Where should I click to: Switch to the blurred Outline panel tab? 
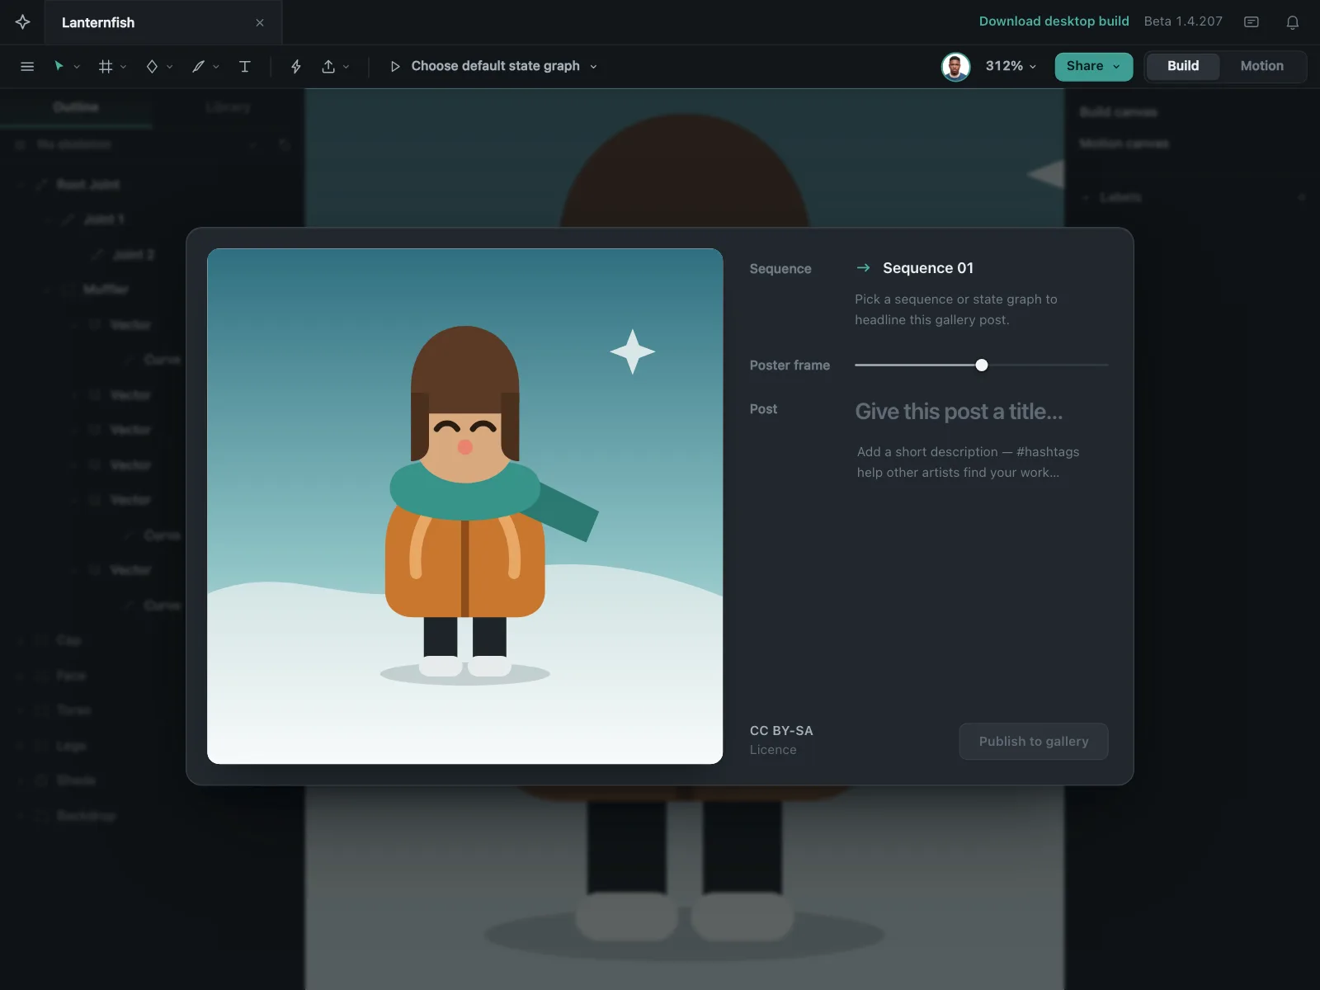(76, 107)
